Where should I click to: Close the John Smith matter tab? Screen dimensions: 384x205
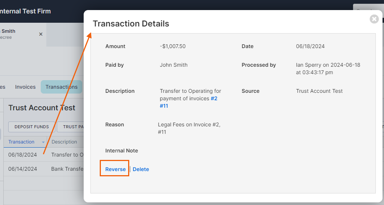[41, 34]
